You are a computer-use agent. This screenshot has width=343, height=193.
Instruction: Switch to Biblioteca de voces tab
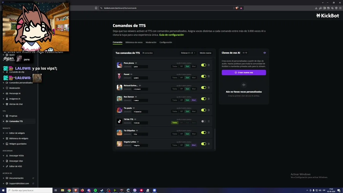pyautogui.click(x=134, y=42)
